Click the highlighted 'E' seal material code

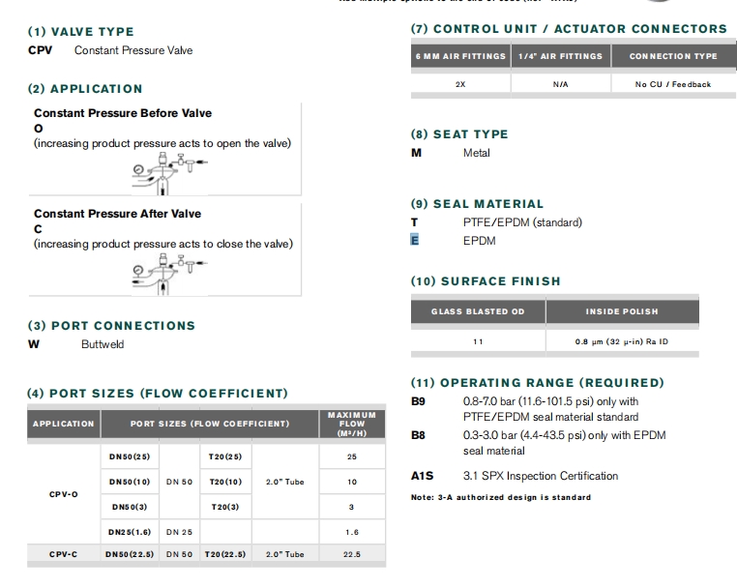[x=414, y=240]
